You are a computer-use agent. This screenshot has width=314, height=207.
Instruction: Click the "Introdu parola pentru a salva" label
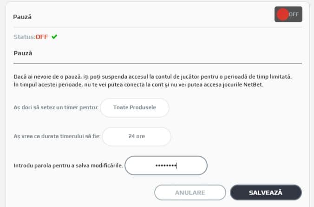click(x=68, y=165)
